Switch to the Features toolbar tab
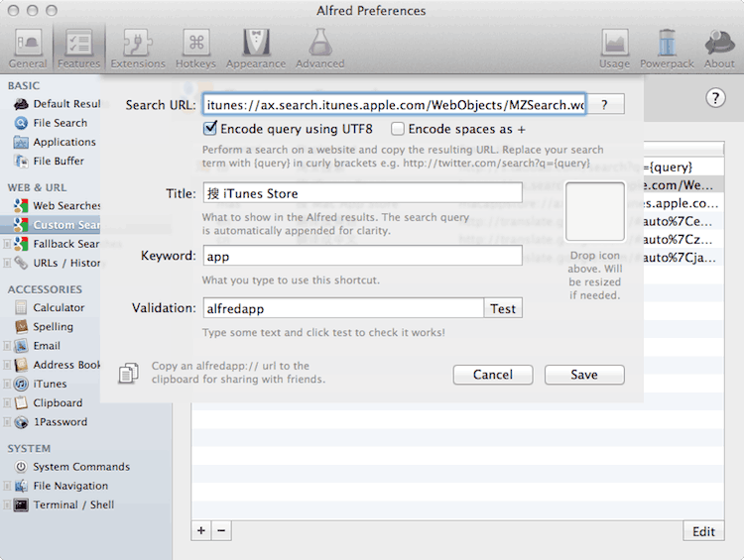The height and width of the screenshot is (560, 744). [x=78, y=49]
